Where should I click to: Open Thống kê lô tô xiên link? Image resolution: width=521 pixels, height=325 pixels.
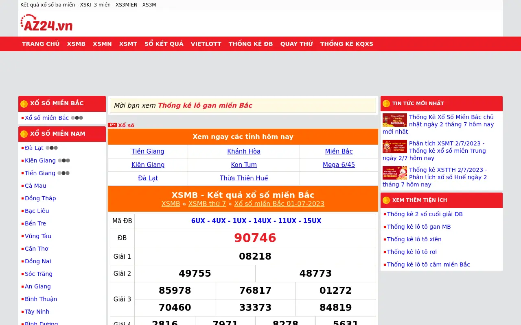414,239
